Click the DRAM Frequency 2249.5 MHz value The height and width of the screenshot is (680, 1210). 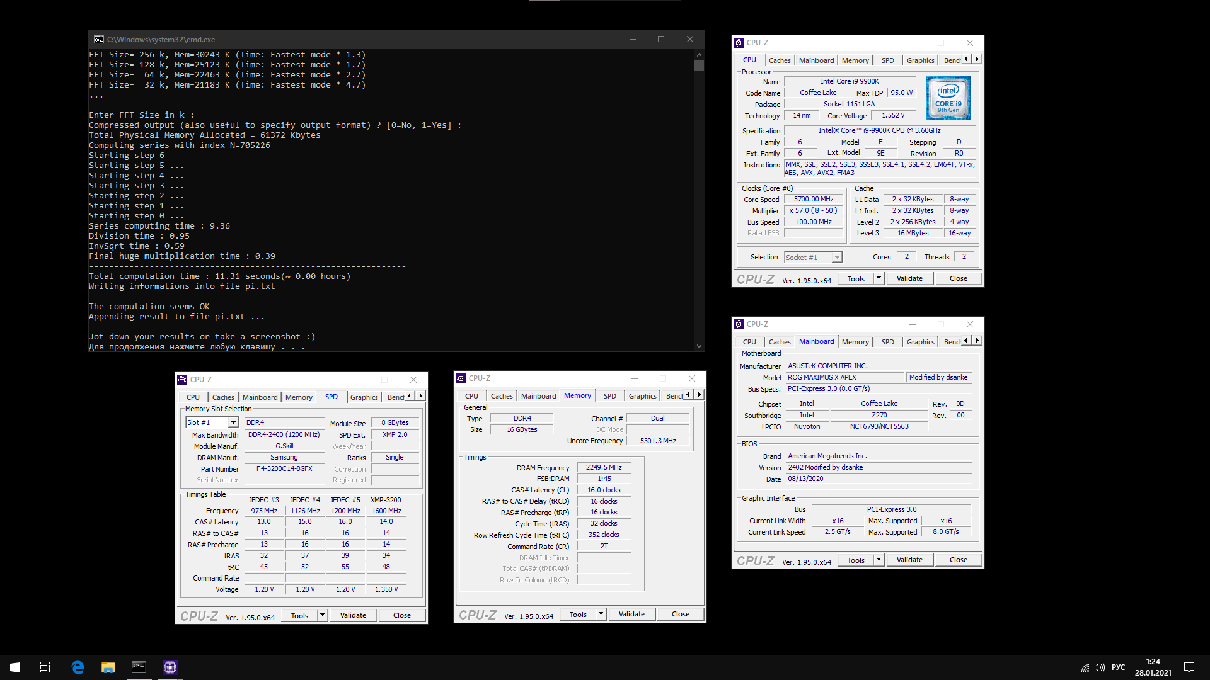pos(604,467)
